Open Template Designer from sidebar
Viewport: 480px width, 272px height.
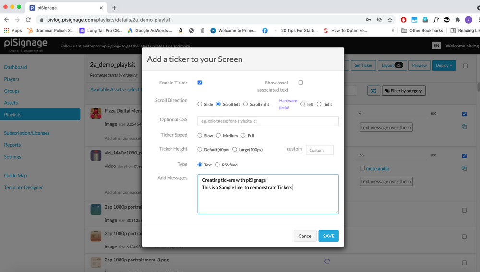[x=24, y=187]
